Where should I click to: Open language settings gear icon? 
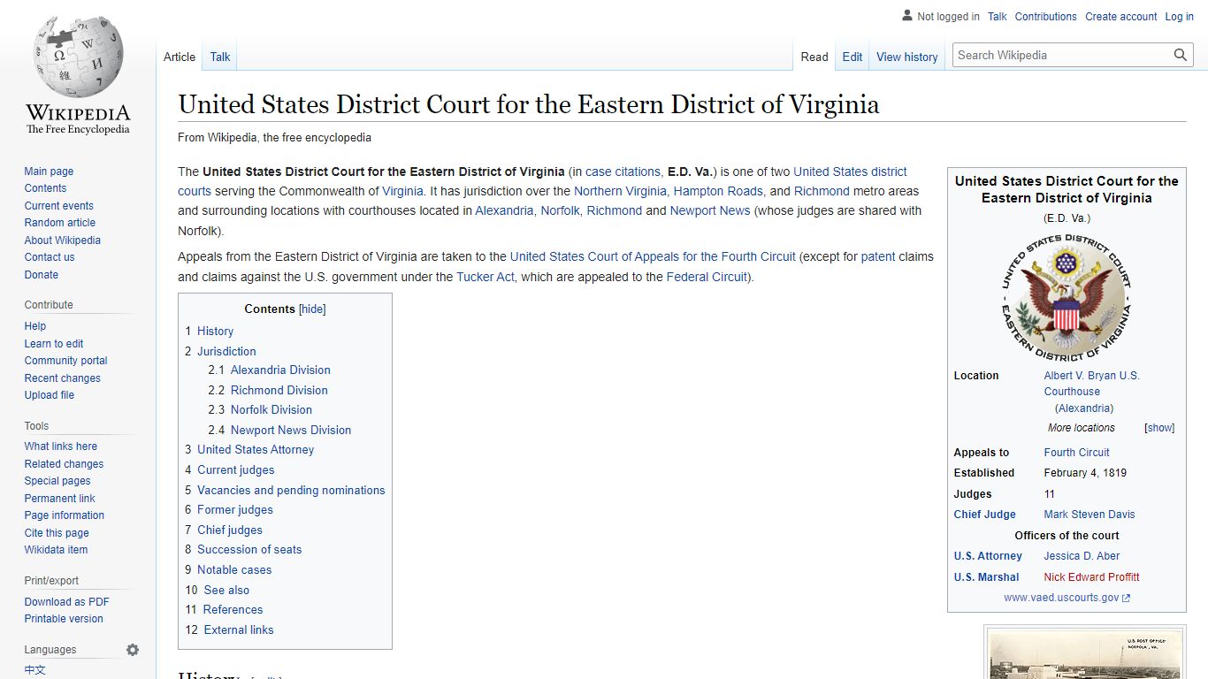pos(133,650)
